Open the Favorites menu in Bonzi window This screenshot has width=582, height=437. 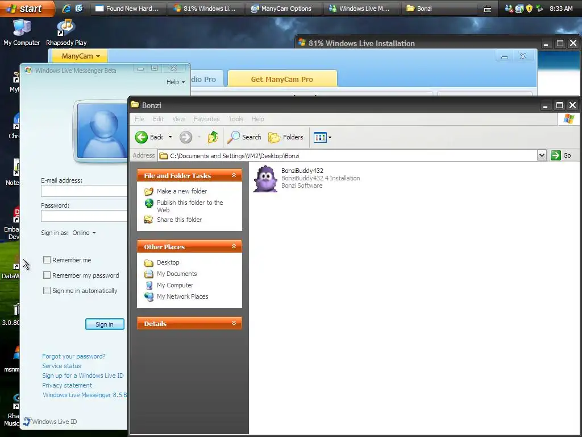click(x=207, y=119)
